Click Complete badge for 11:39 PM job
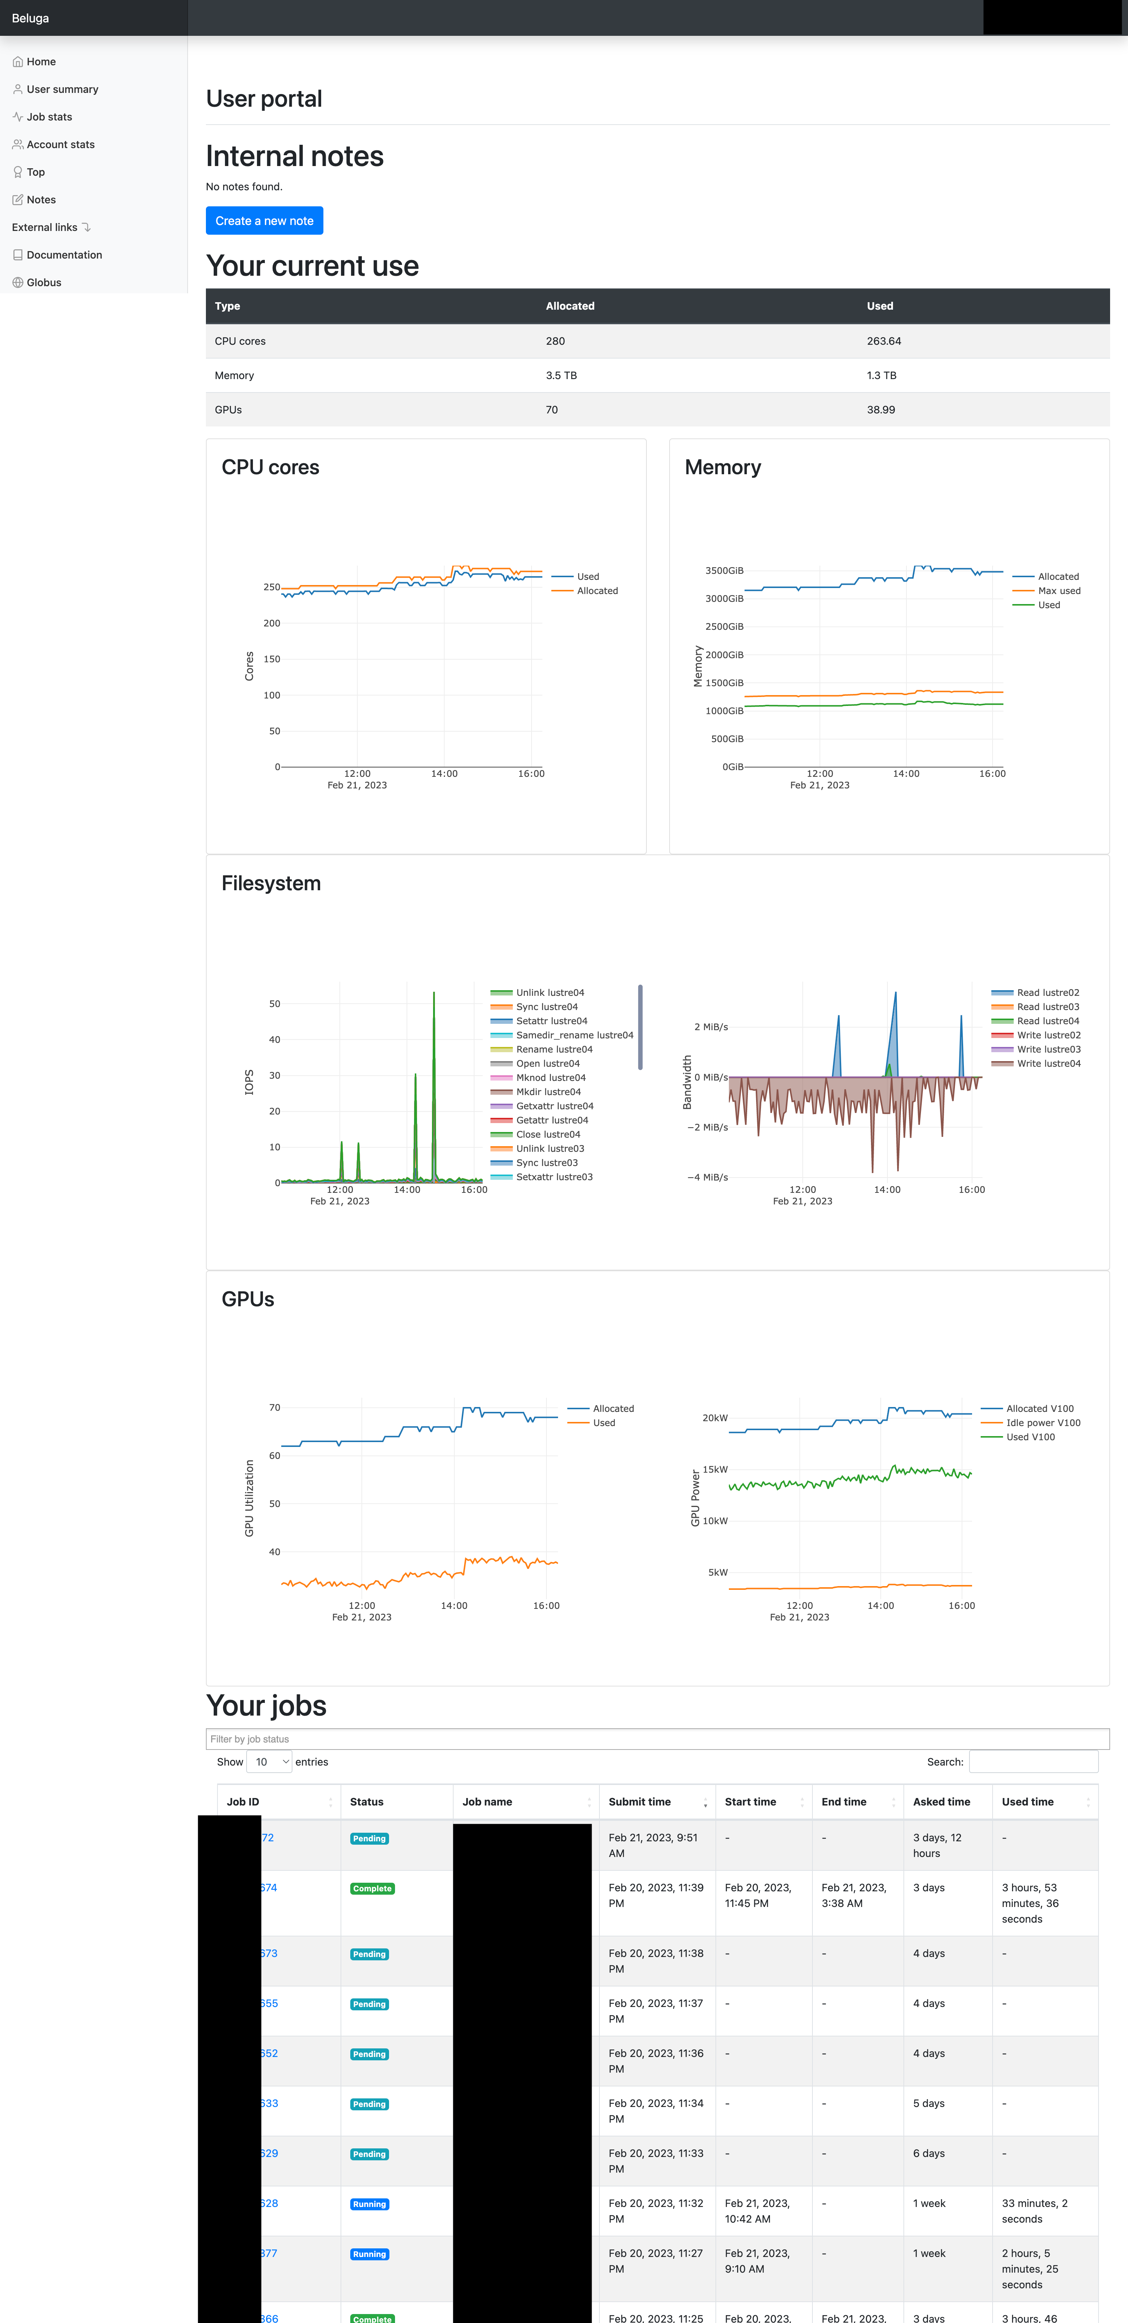This screenshot has height=2323, width=1128. coord(372,1888)
